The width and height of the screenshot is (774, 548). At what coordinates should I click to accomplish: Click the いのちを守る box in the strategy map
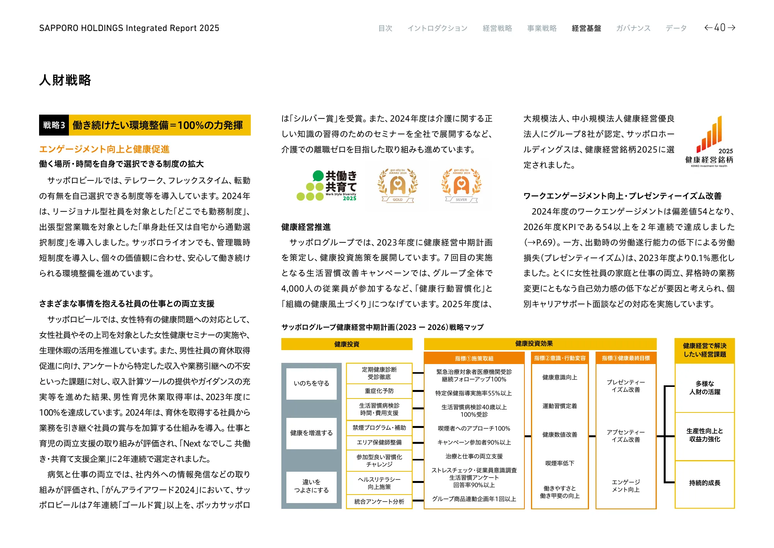pyautogui.click(x=311, y=383)
